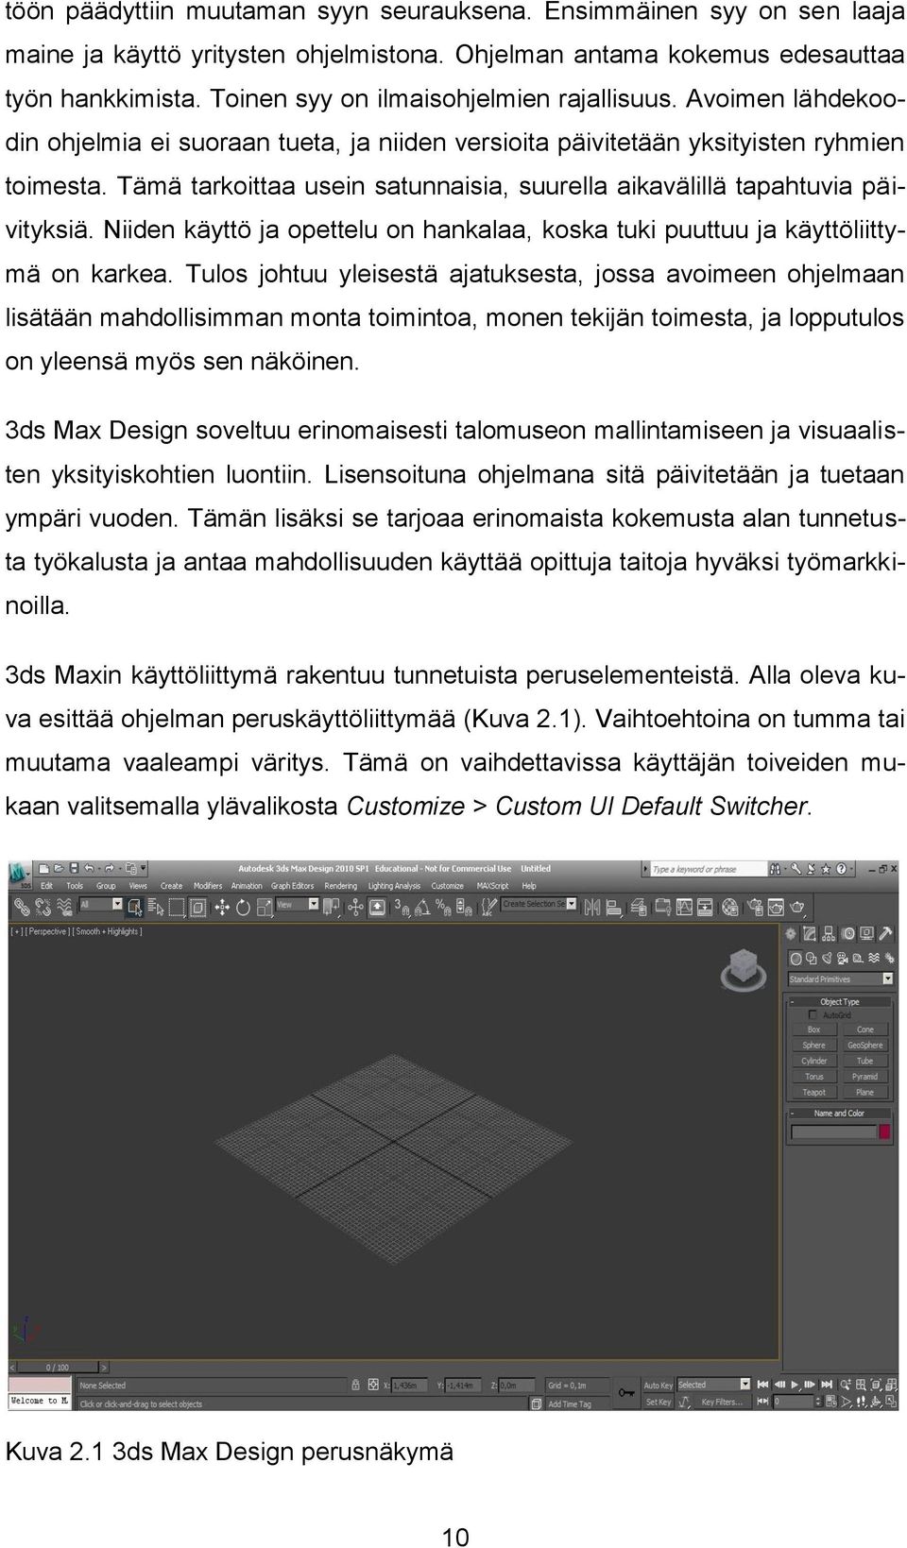Image resolution: width=907 pixels, height=1548 pixels.
Task: Activate the Select and Rotate tool
Action: (243, 908)
